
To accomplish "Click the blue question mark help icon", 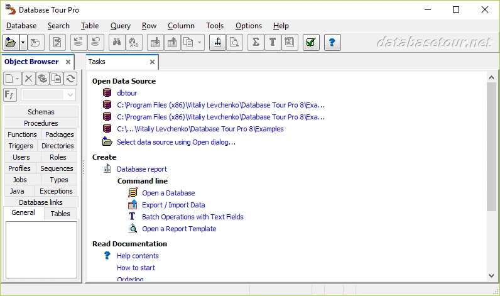I will click(332, 43).
